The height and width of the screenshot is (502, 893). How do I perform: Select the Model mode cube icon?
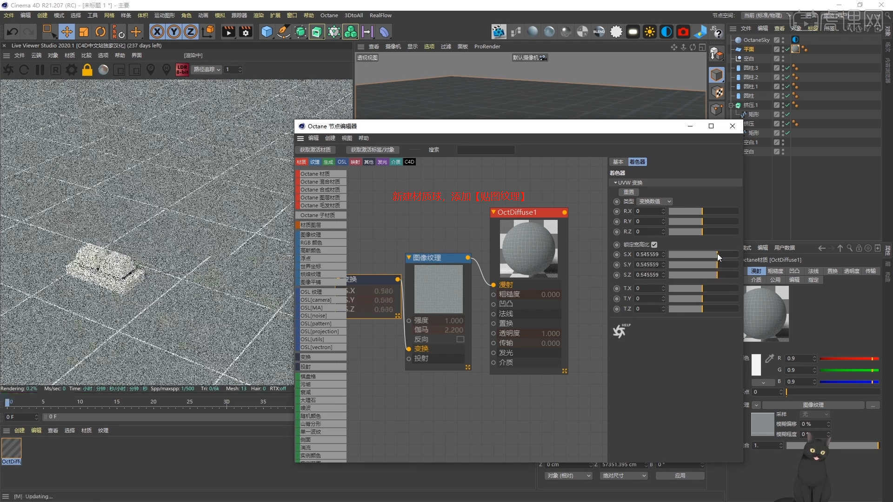717,75
